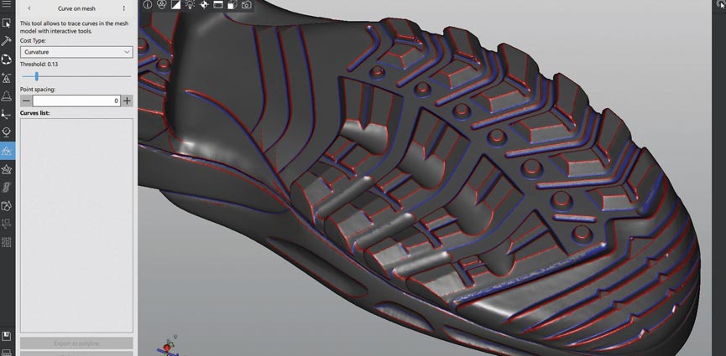
Task: Select the arrow selection tool in the sidebar
Action: (x=7, y=23)
